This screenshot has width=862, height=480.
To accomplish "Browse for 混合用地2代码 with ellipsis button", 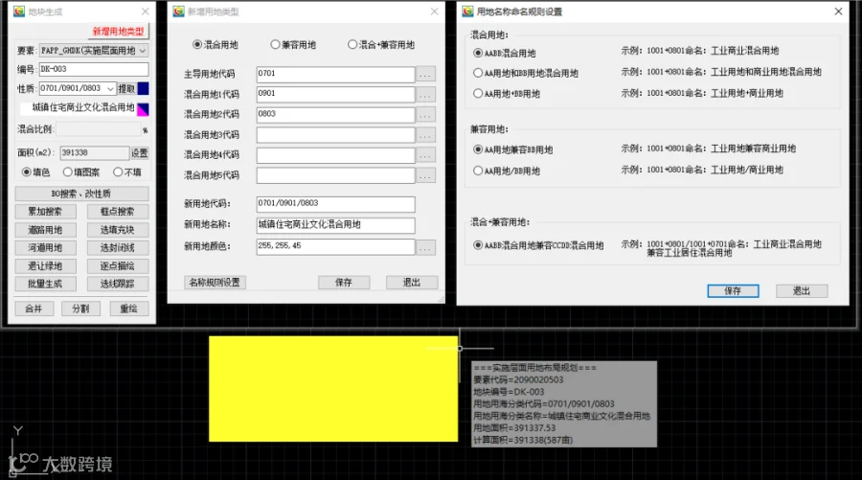I will (x=425, y=115).
